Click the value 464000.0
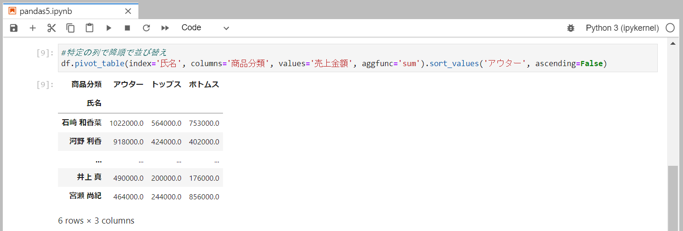The image size is (683, 231). pos(128,197)
